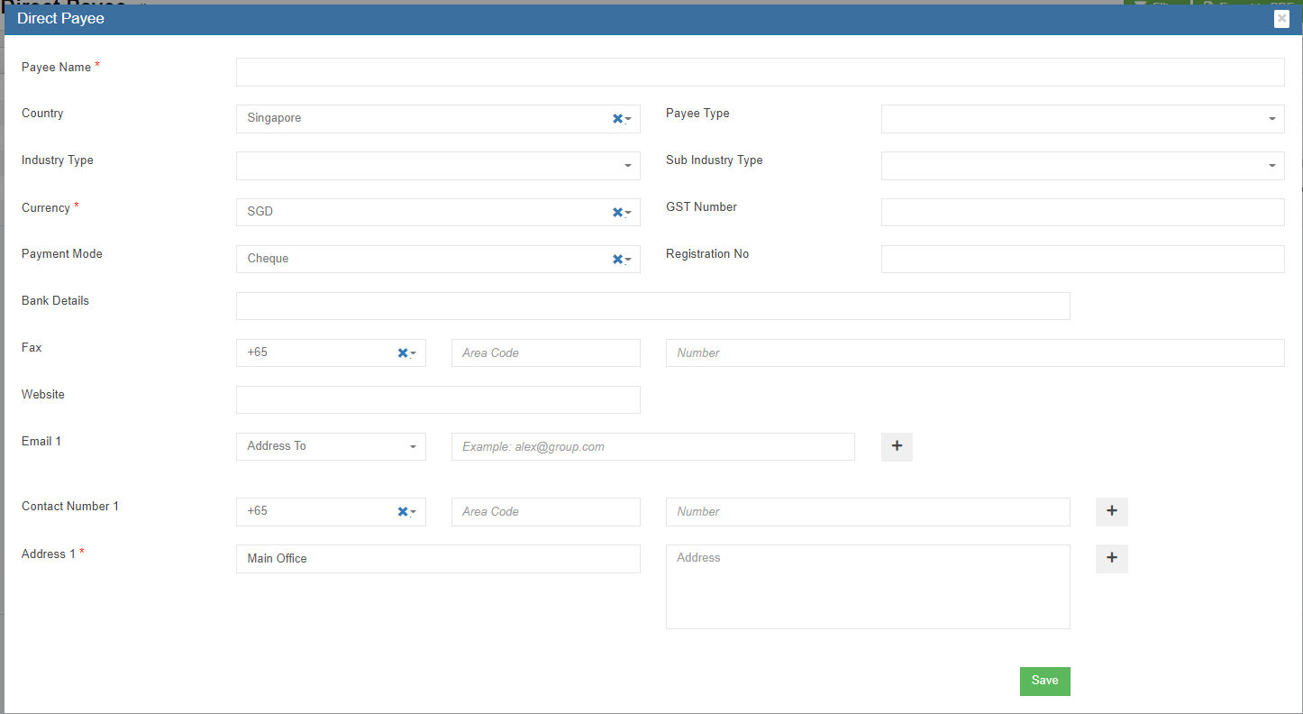Click the GST Number field
Image resolution: width=1303 pixels, height=714 pixels.
click(x=1082, y=213)
